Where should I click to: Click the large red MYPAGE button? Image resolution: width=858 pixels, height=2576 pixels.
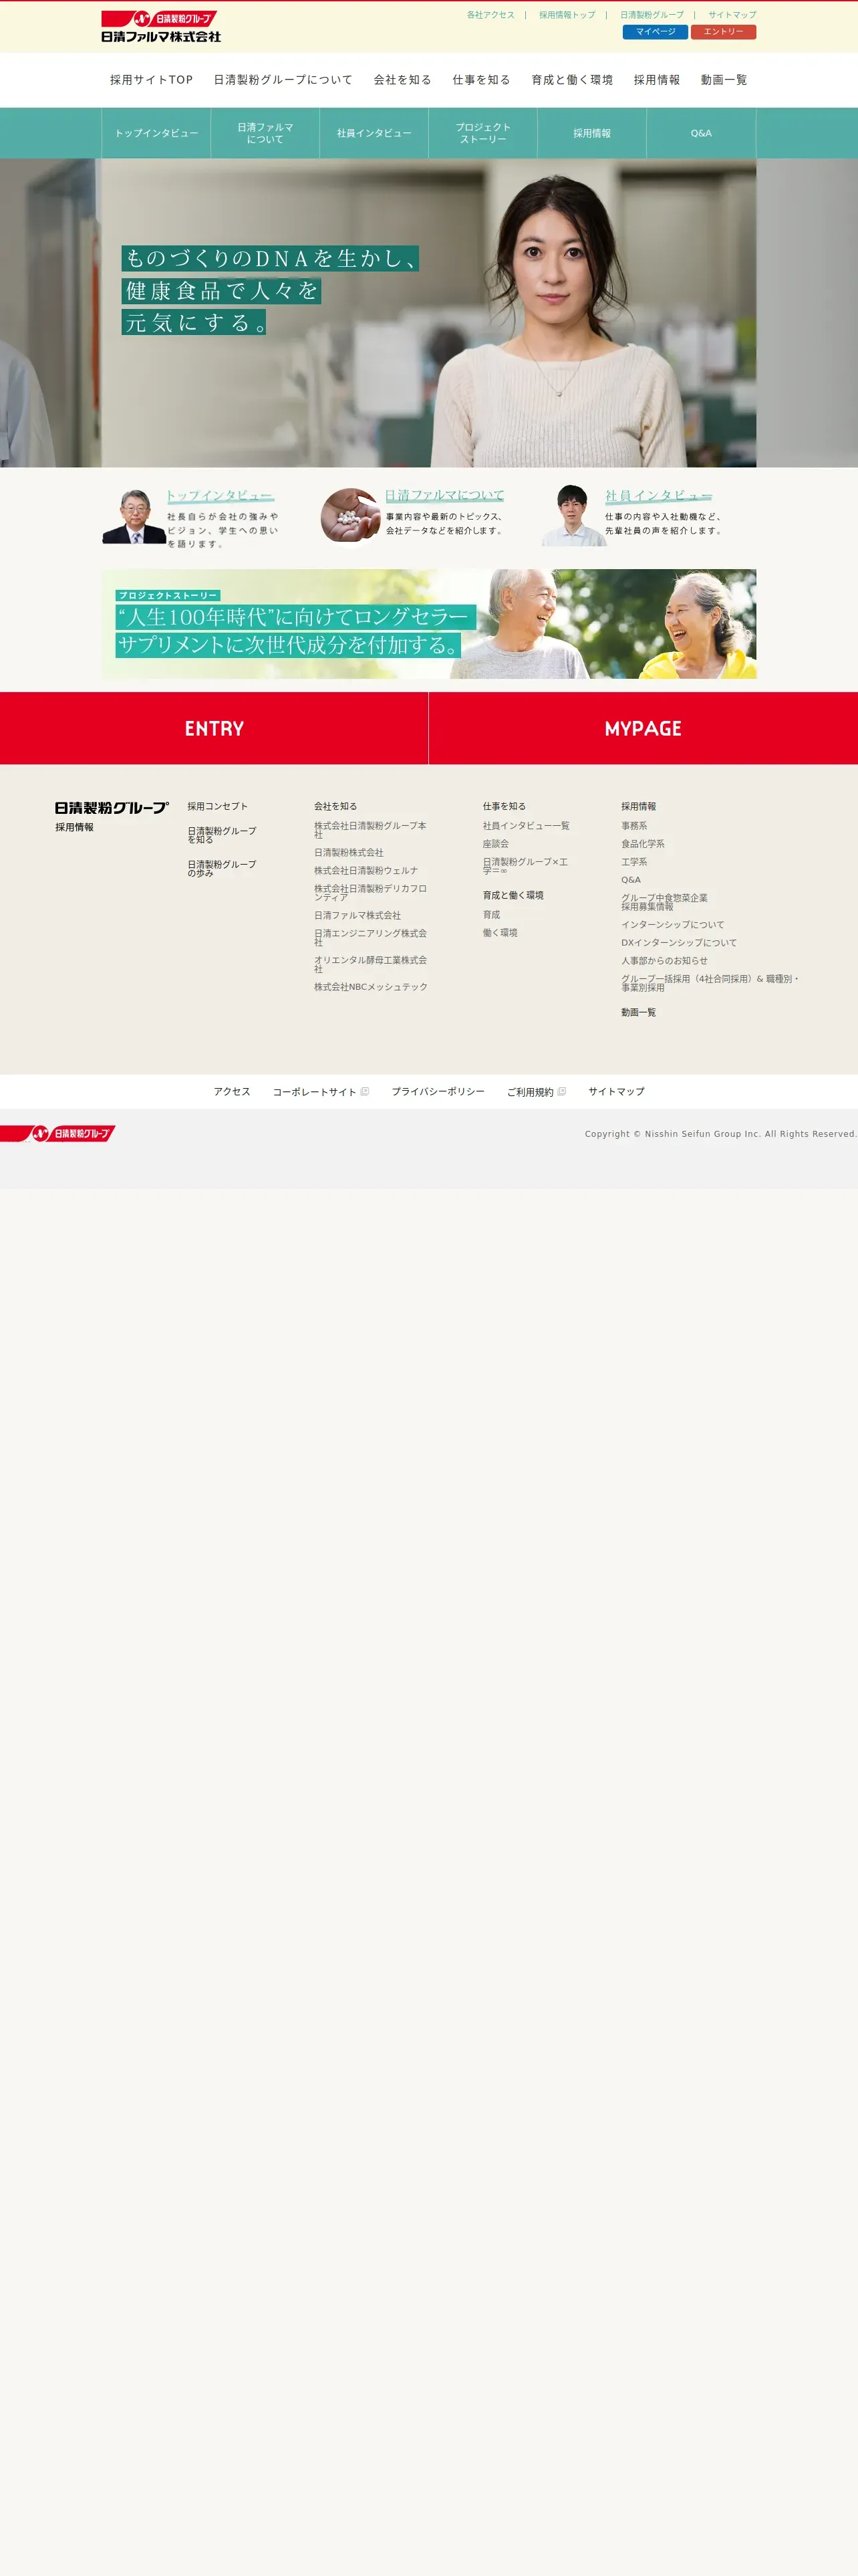coord(643,728)
